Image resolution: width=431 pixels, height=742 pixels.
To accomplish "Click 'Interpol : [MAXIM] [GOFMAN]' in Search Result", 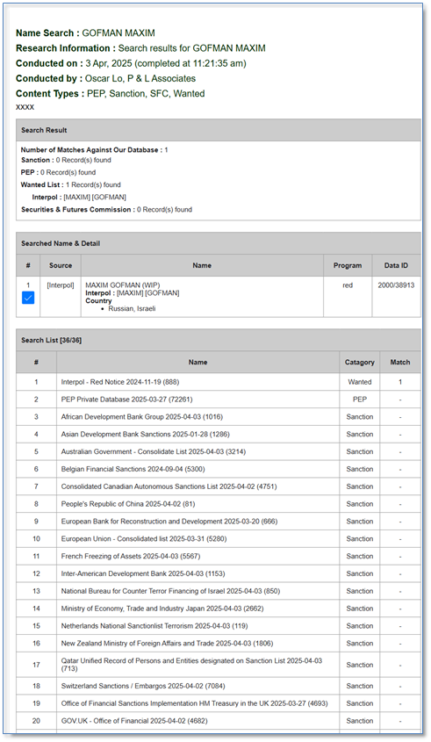I will [79, 198].
